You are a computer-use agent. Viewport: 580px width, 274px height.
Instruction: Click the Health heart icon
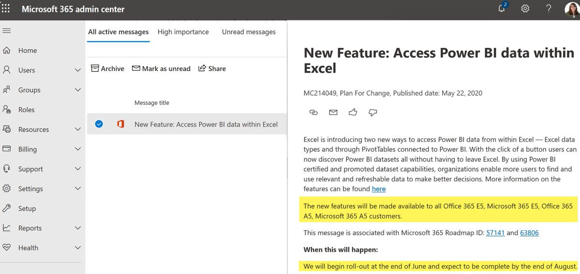(7, 247)
